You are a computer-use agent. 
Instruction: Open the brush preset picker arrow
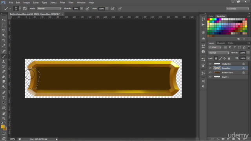pos(20,9)
